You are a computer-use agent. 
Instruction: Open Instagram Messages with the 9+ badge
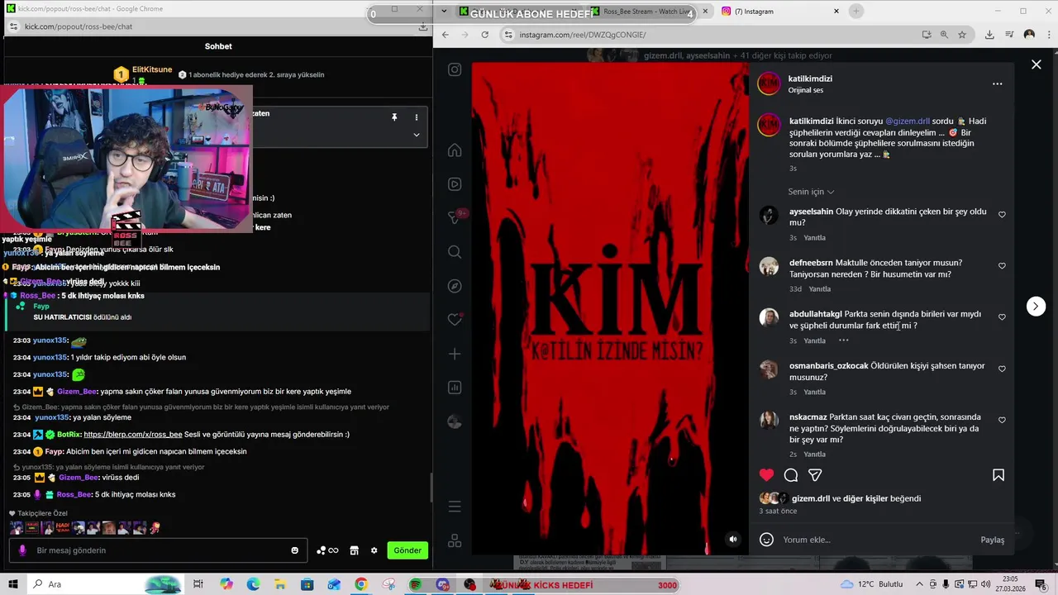[455, 217]
